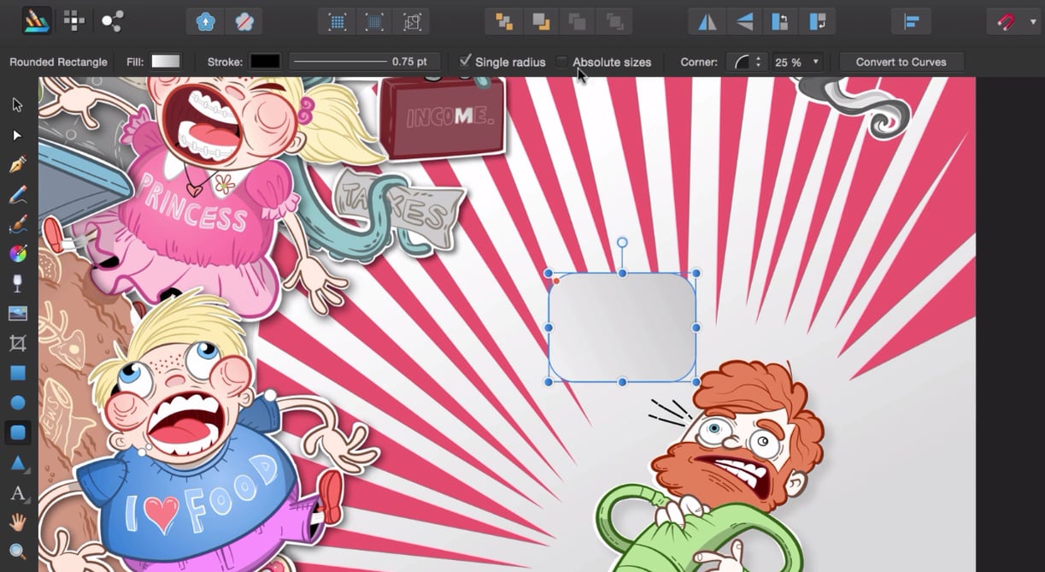Open the Place image toolbar icon
Image resolution: width=1045 pixels, height=572 pixels.
[206, 21]
